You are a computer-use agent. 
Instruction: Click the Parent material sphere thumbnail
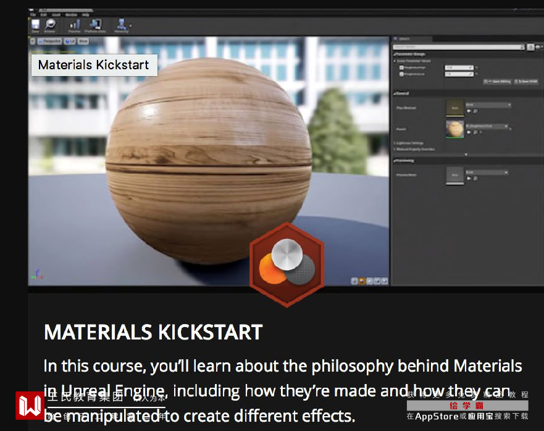click(x=455, y=129)
